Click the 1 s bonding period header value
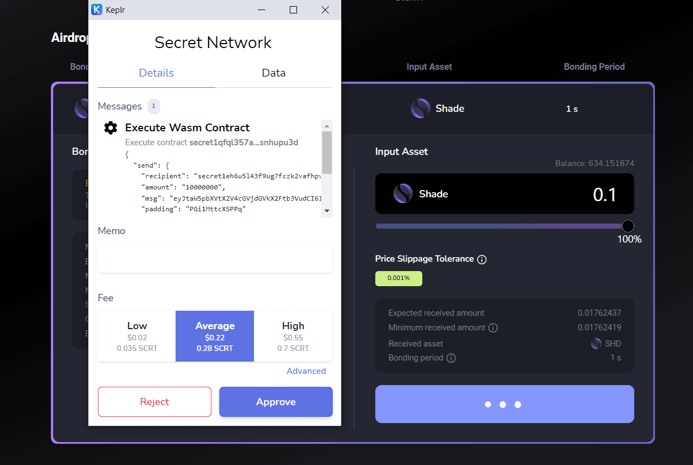This screenshot has width=693, height=465. pyautogui.click(x=572, y=109)
